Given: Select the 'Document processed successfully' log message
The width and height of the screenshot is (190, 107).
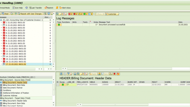Looking at the screenshot, I should pos(112,25).
